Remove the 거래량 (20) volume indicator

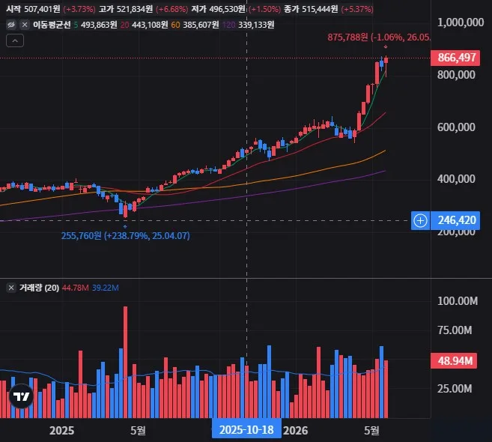point(11,288)
